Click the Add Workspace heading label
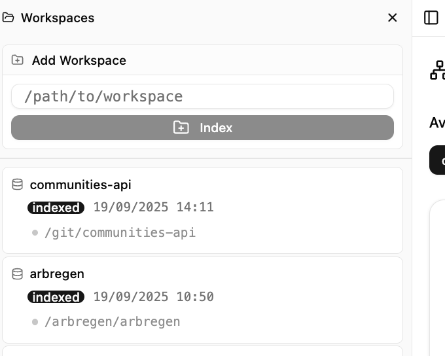Image resolution: width=445 pixels, height=356 pixels. point(79,60)
